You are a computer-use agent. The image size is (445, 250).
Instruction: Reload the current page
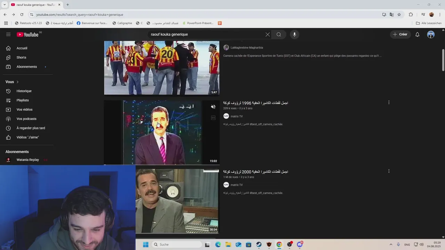pos(22,15)
